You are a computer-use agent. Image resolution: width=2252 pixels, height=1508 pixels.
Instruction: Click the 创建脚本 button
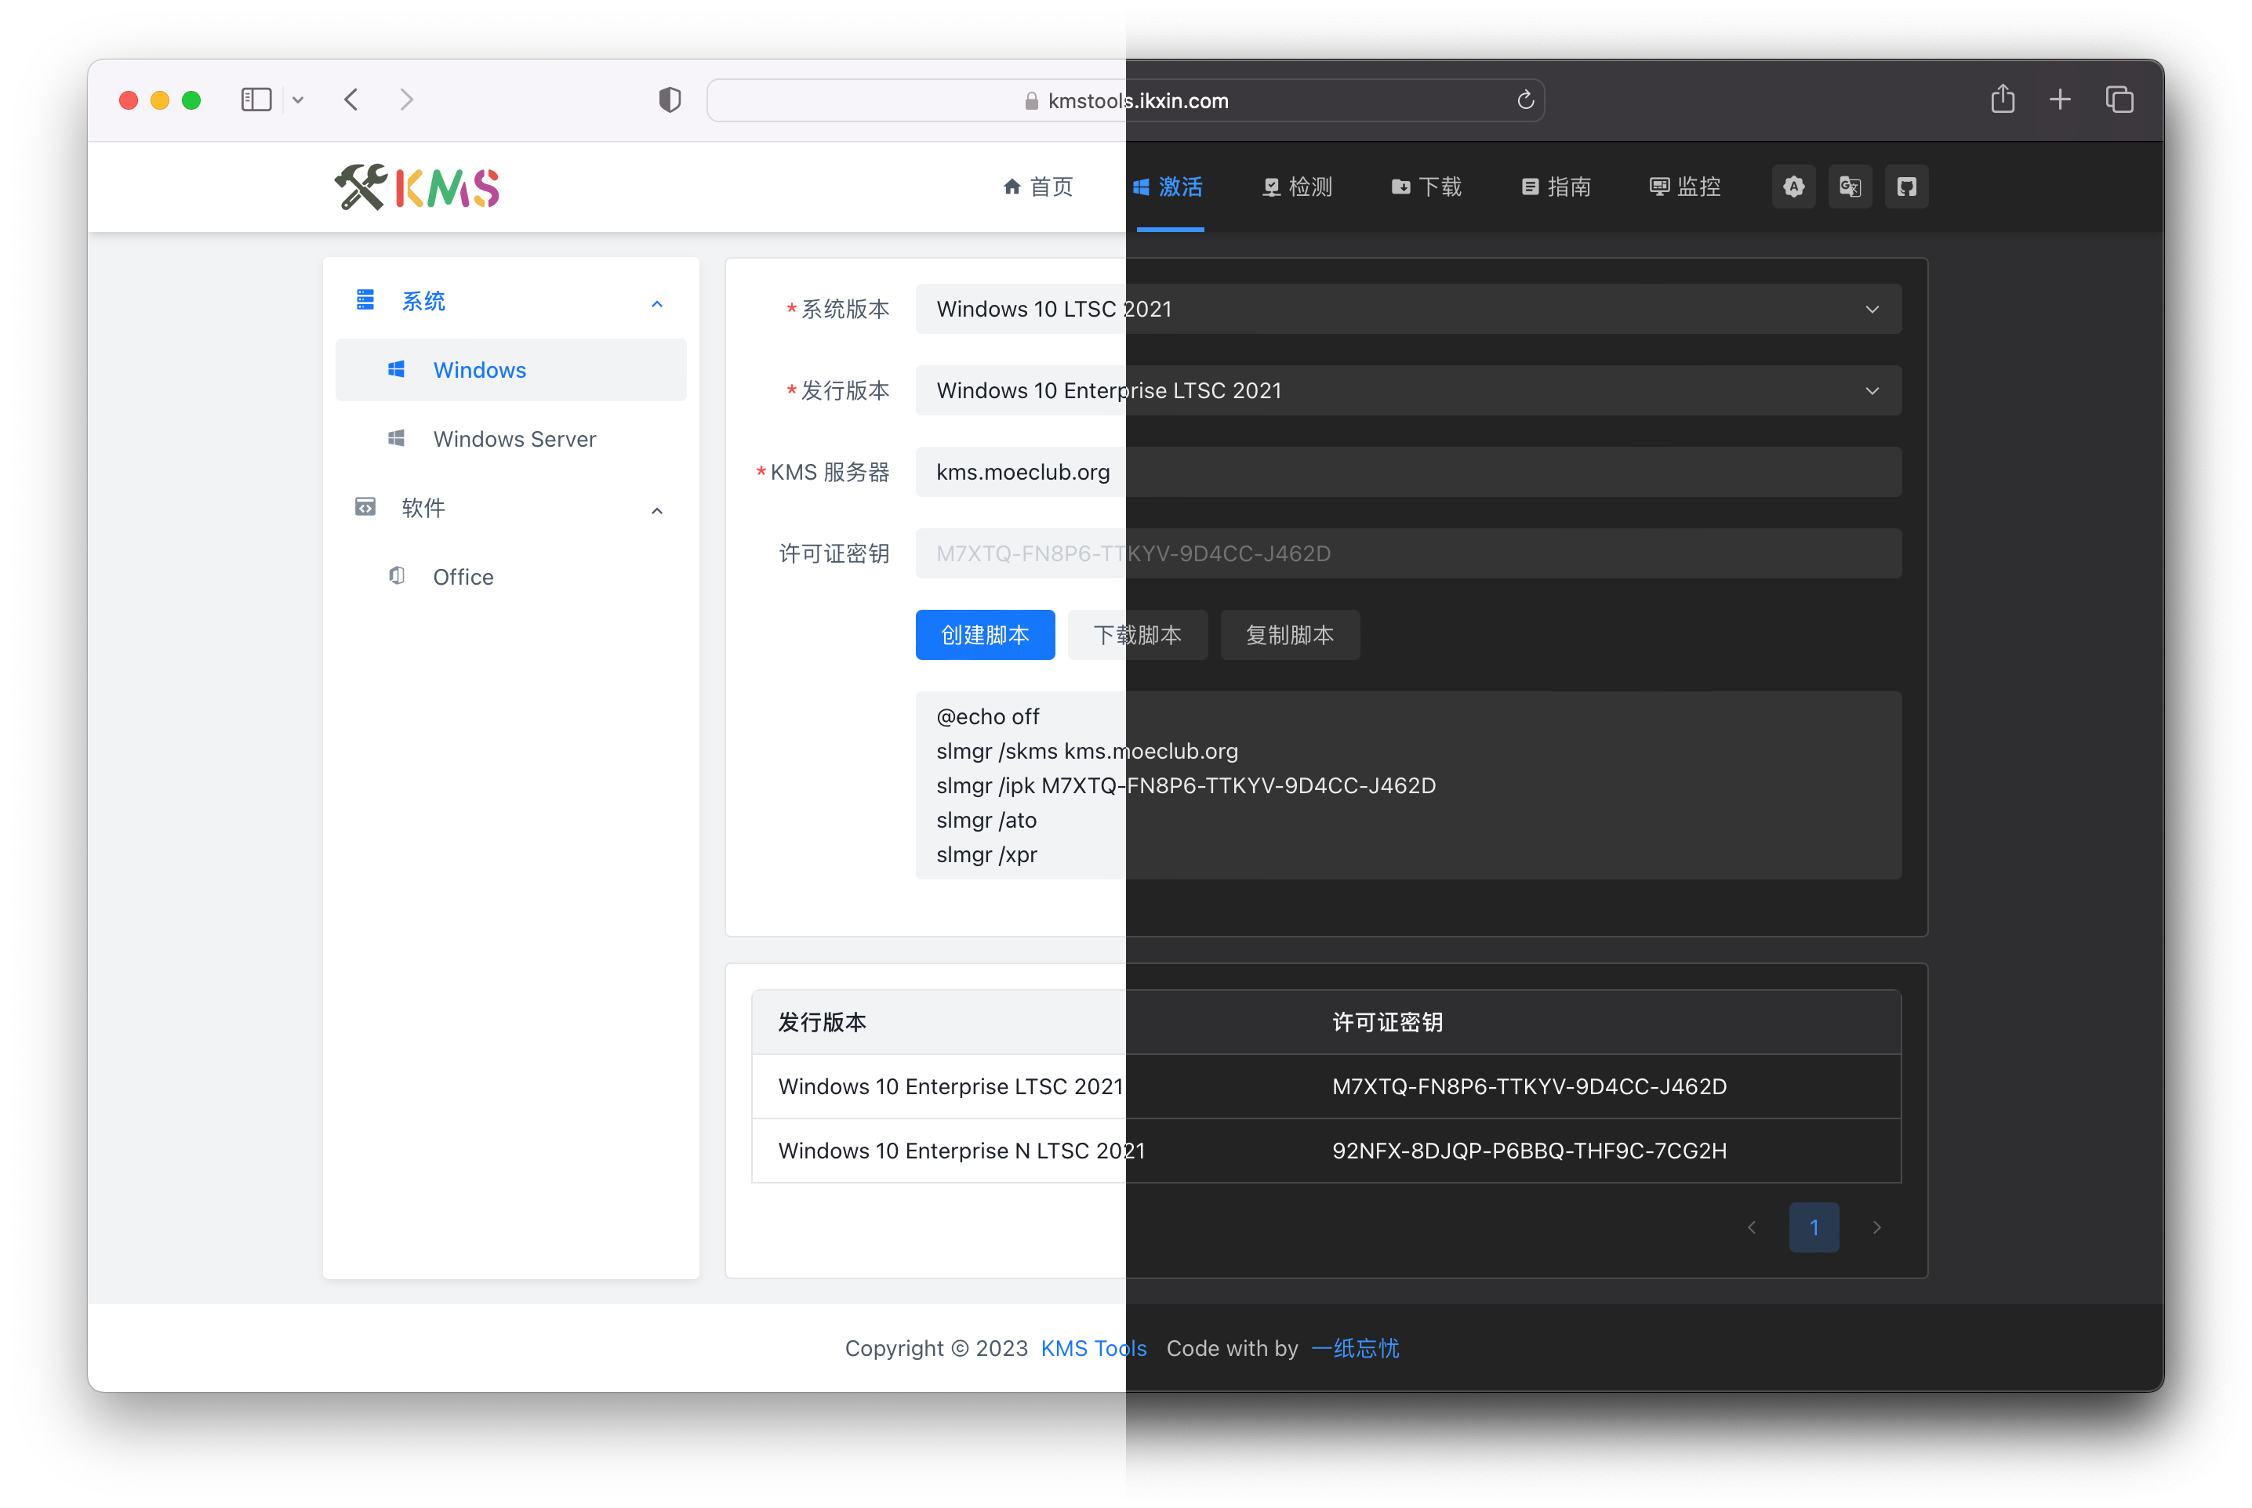pyautogui.click(x=984, y=635)
